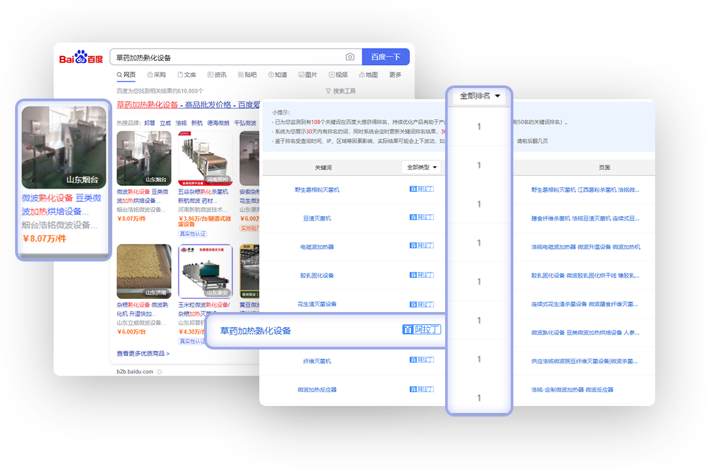The height and width of the screenshot is (471, 709).
Task: Open page link 膳食纤维杀菌机 浩铭豆渣灭菌机
Action: pyautogui.click(x=585, y=219)
